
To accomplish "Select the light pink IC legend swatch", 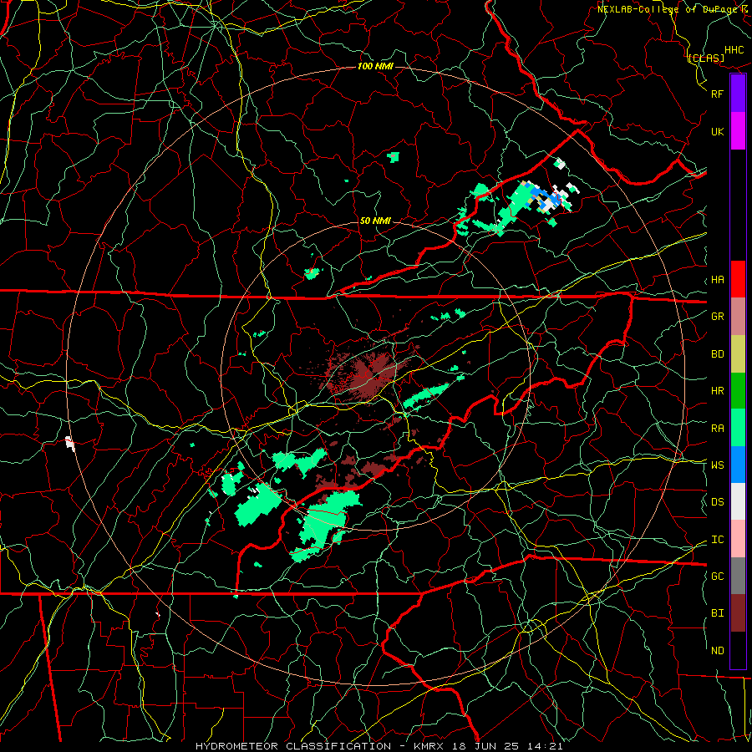I will pos(738,539).
